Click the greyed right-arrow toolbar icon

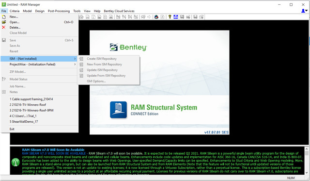tap(149, 17)
